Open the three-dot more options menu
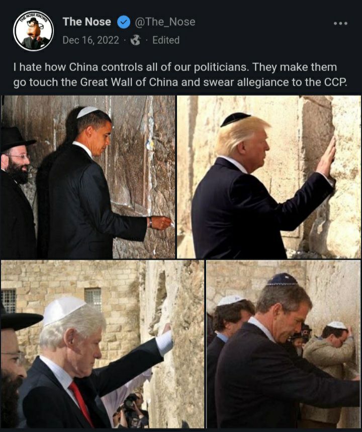Screen dimensions: 362x432 pos(340,24)
